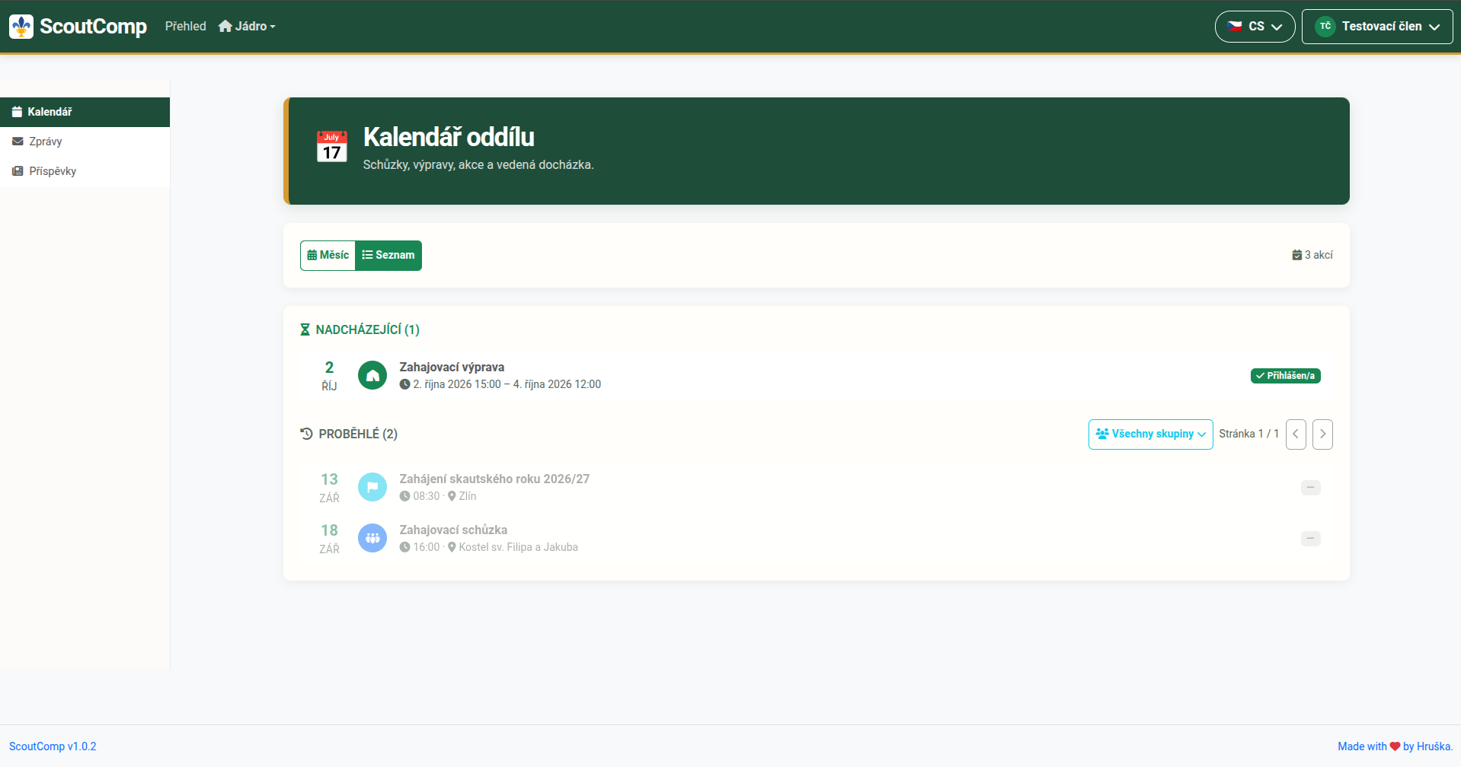
Task: Open the Testovací člen user menu
Action: [1377, 27]
